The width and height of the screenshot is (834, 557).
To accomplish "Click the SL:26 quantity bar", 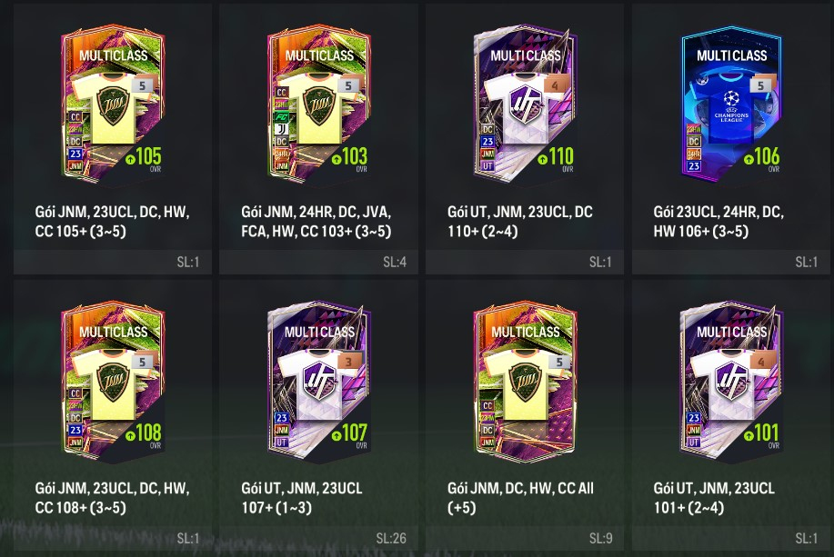I will [x=318, y=539].
